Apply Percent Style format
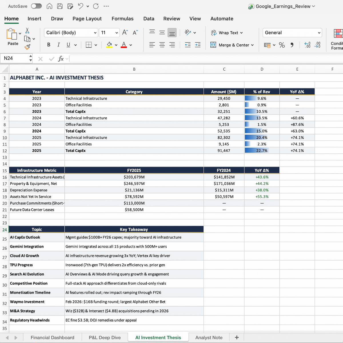343x343 pixels. (282, 45)
